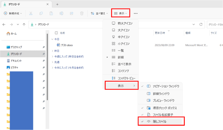The width and height of the screenshot is (223, 130).
Task: Open ドキュメント in navigation pane
Action: point(14,61)
